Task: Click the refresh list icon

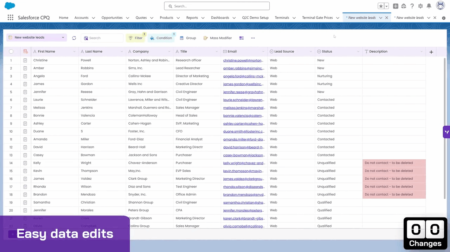Action: [74, 38]
